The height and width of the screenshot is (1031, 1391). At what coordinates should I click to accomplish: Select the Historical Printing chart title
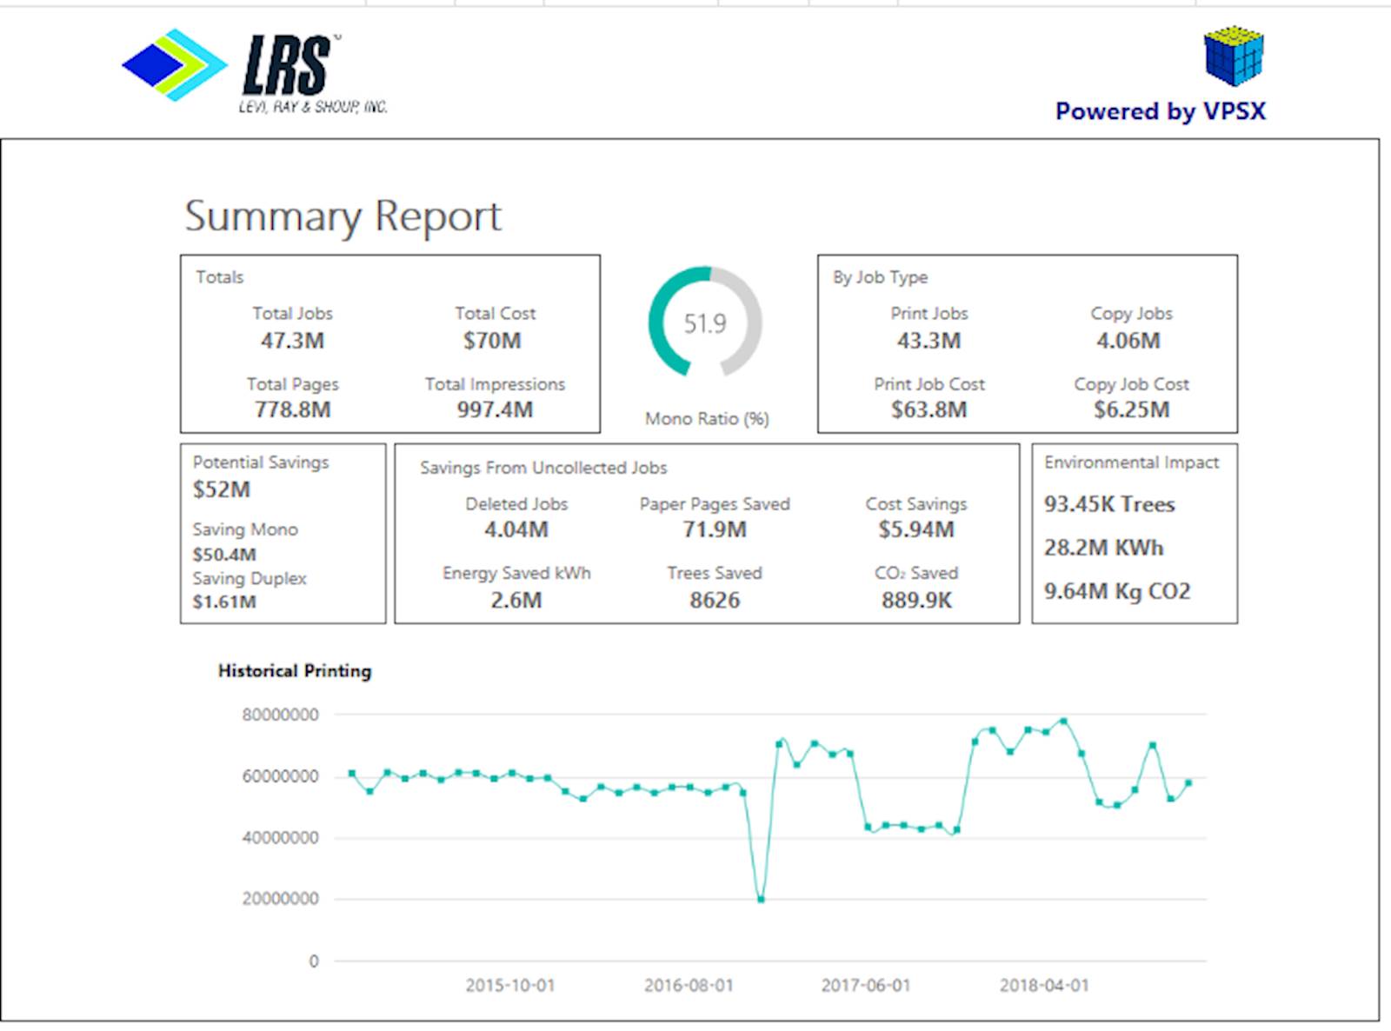click(x=294, y=671)
